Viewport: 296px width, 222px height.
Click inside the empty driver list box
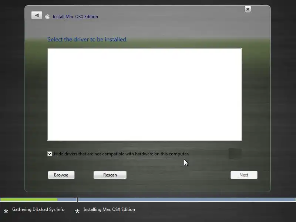point(144,94)
